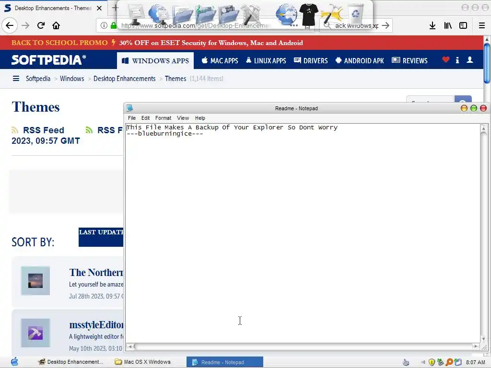
Task: Click the yellow hammer utility icon in the dock
Action: pyautogui.click(x=332, y=14)
